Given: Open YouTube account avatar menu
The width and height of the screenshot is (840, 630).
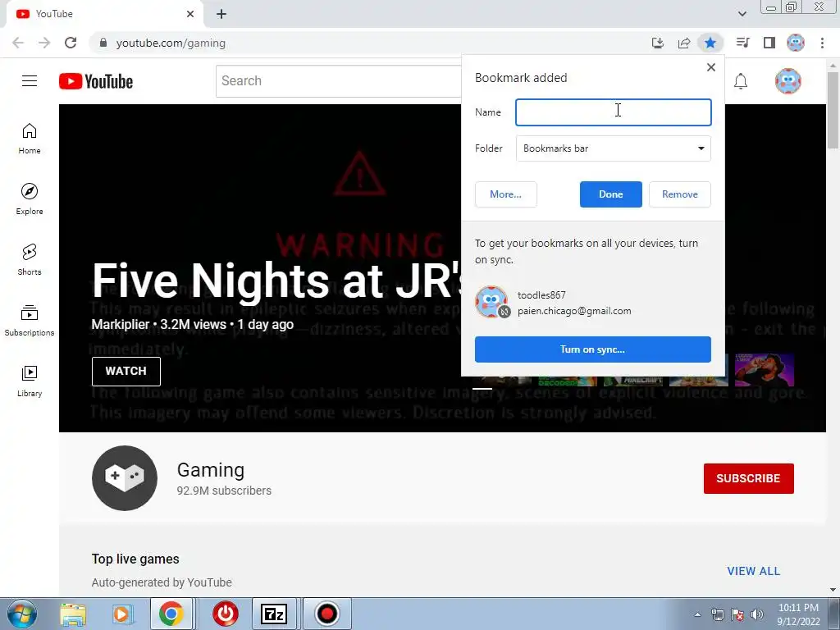Looking at the screenshot, I should click(x=787, y=81).
